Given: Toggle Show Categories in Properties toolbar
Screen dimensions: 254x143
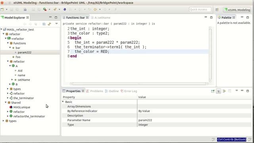Looking at the screenshot, I should click(x=218, y=91).
